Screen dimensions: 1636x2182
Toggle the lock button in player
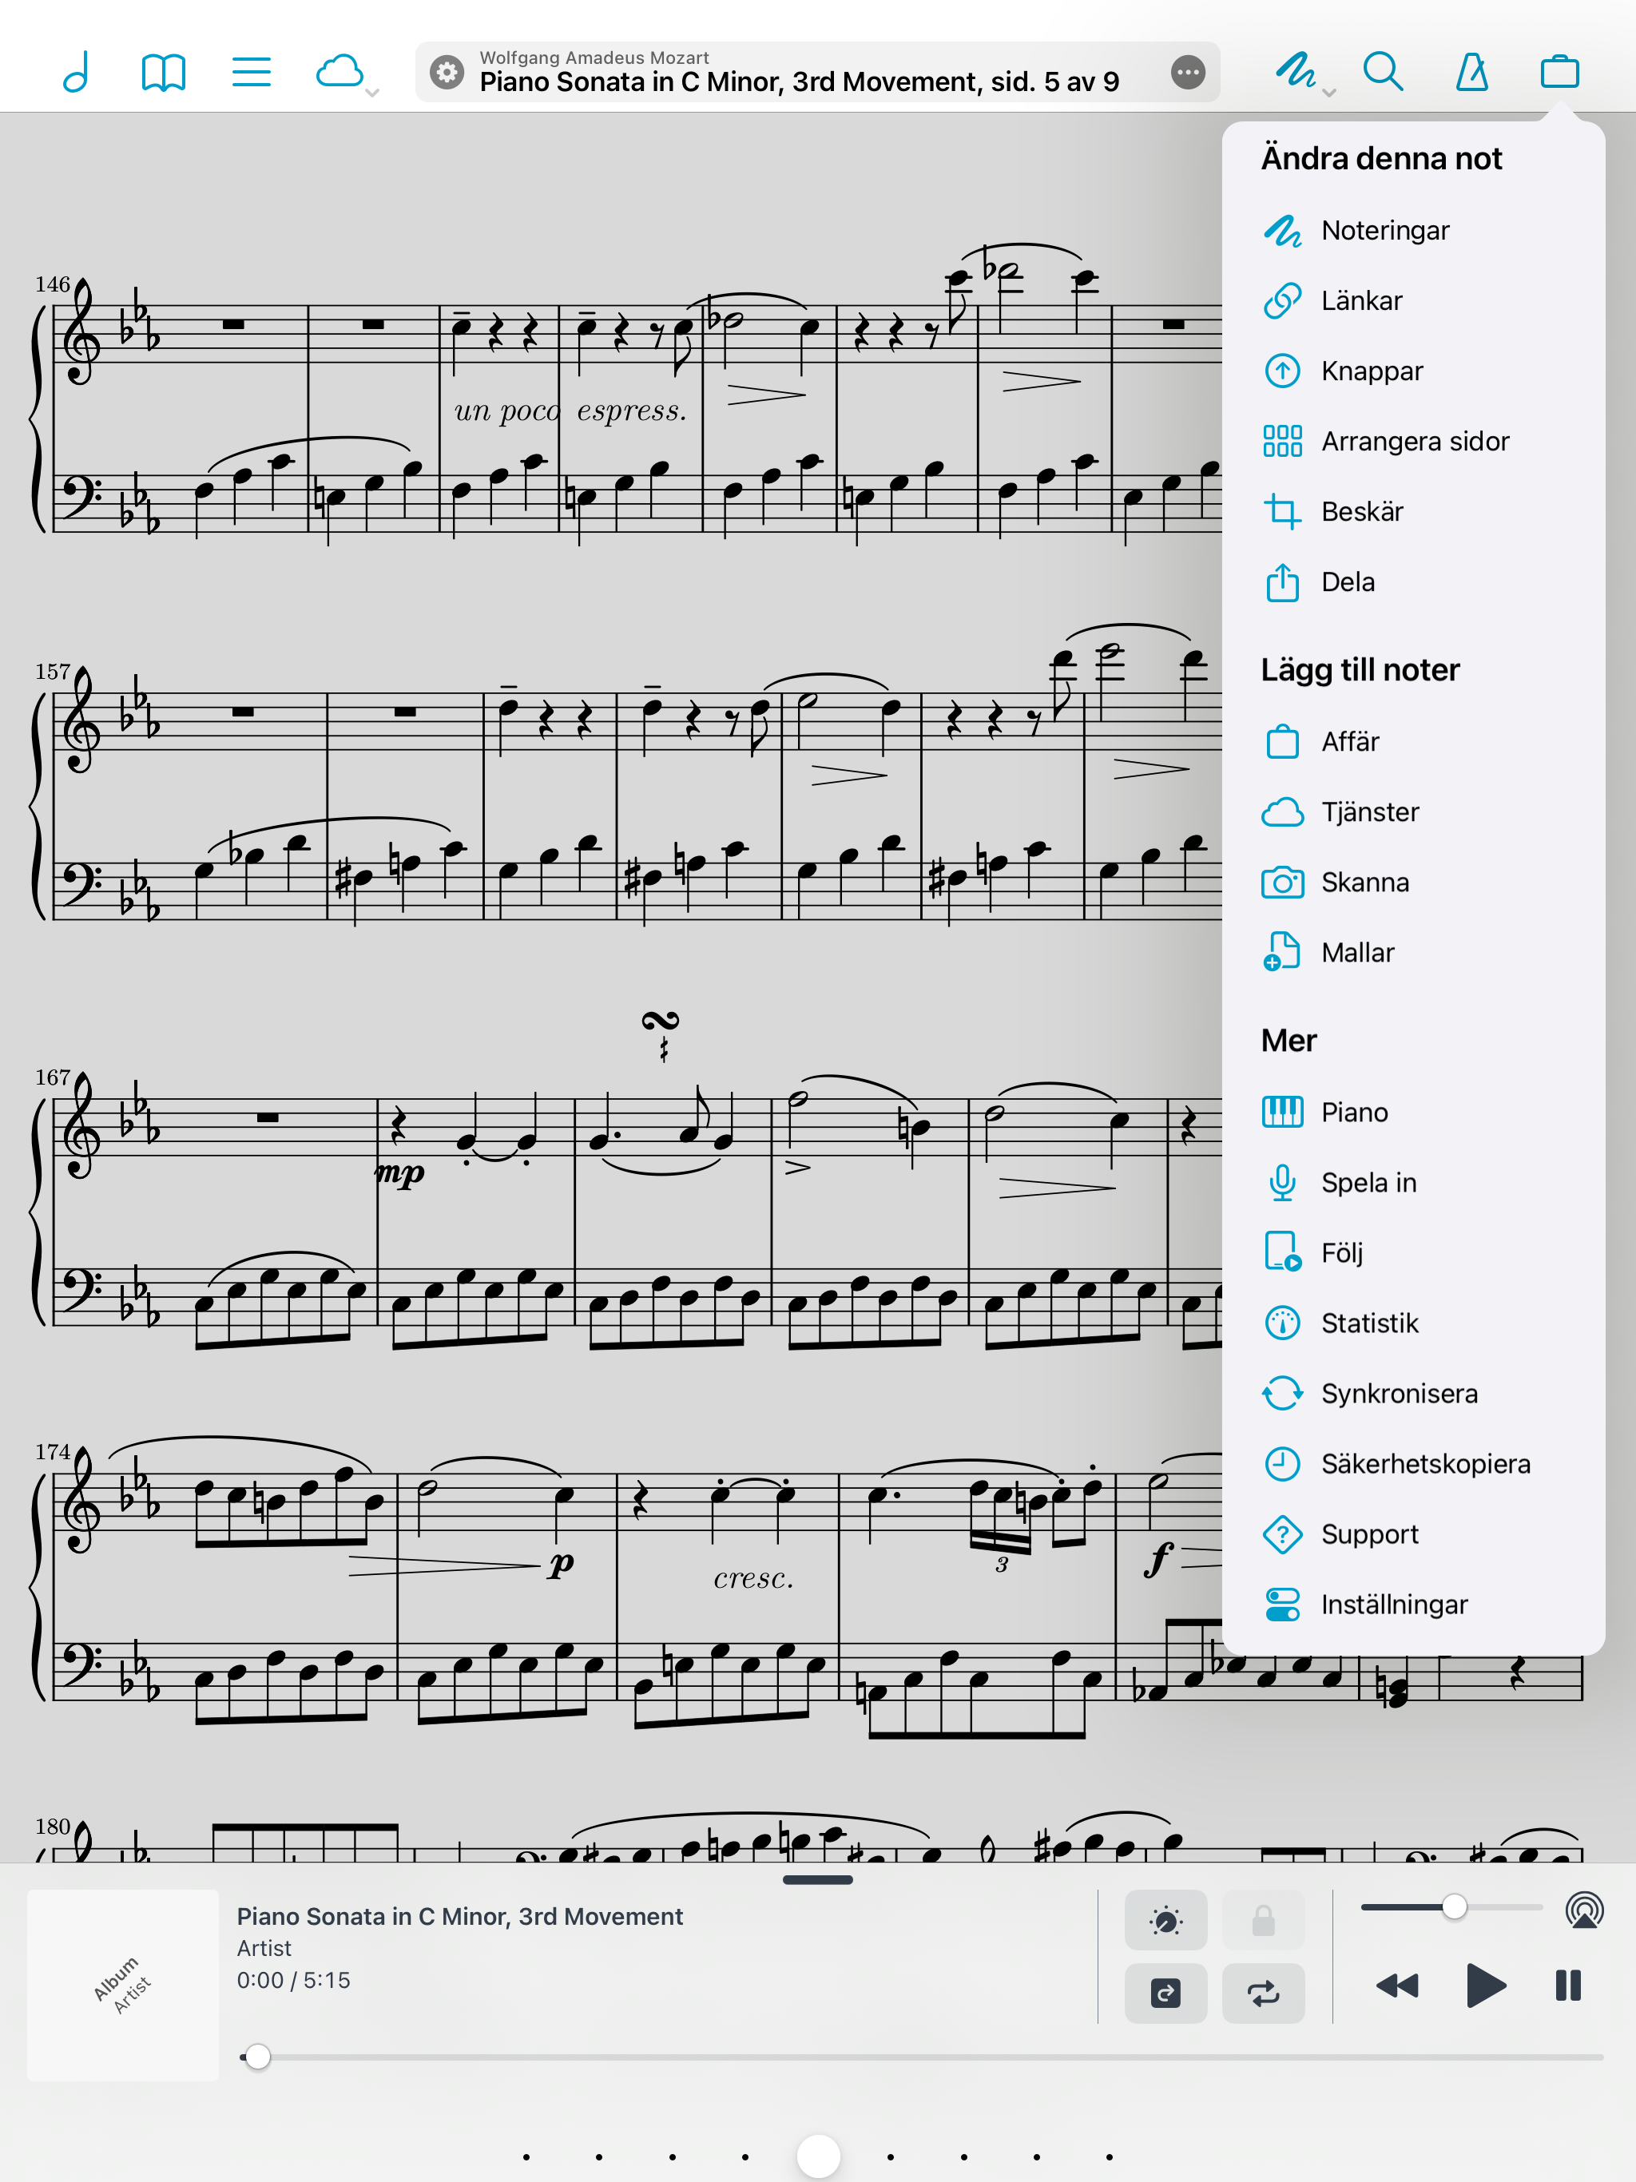1263,1919
